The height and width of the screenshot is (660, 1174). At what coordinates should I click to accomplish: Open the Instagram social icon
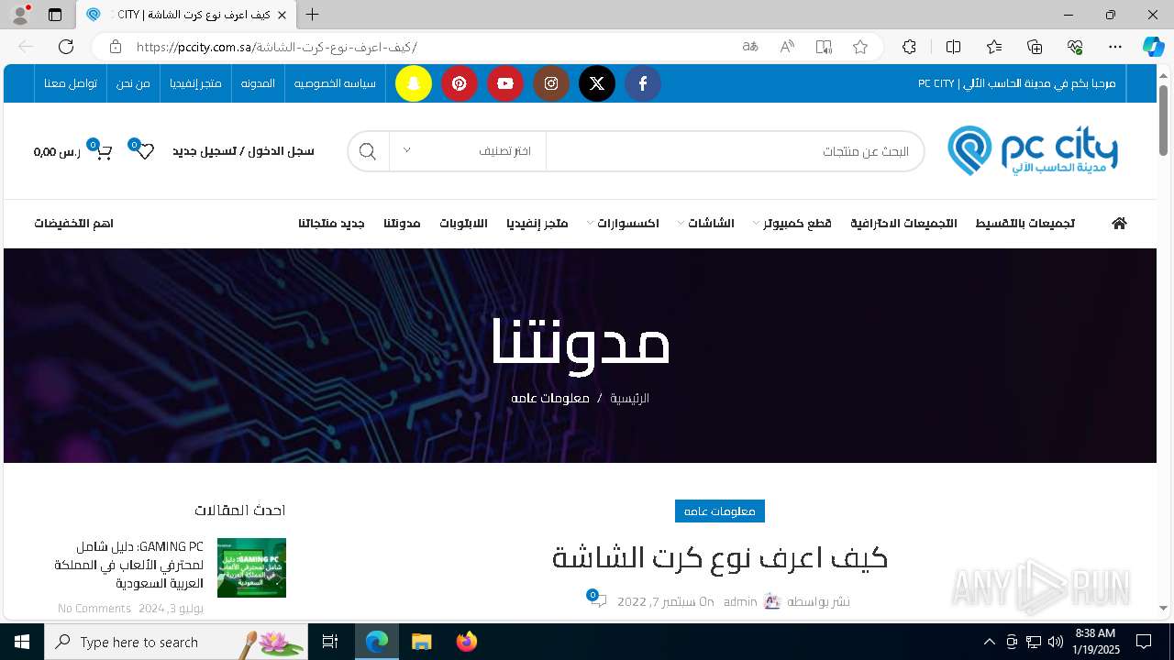click(551, 83)
